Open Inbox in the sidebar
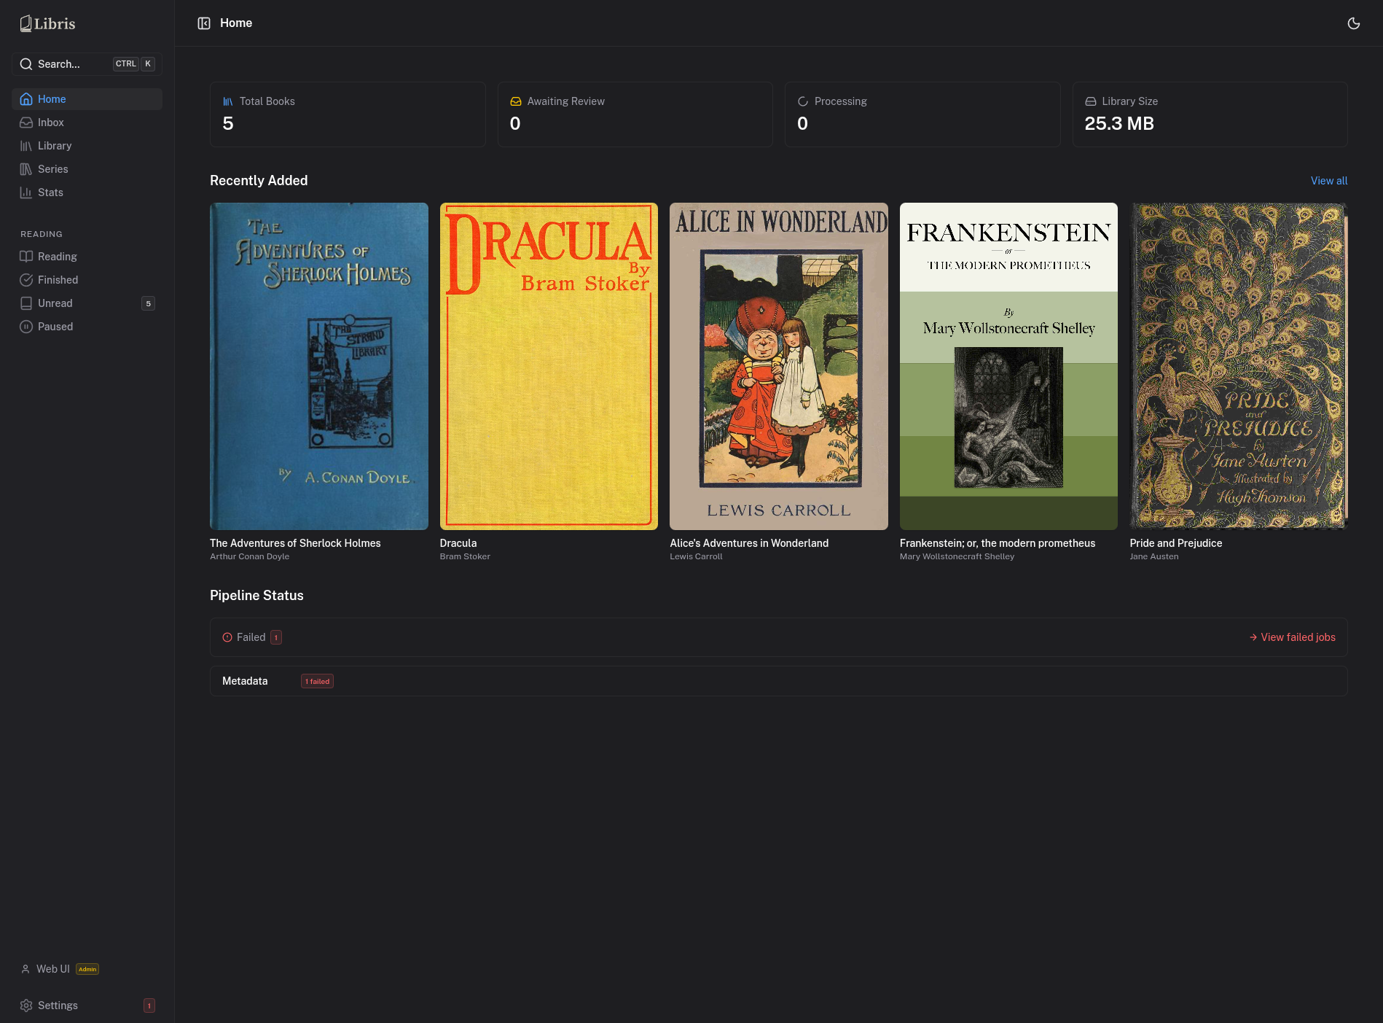Screen dimensions: 1383x1023 pyautogui.click(x=87, y=122)
